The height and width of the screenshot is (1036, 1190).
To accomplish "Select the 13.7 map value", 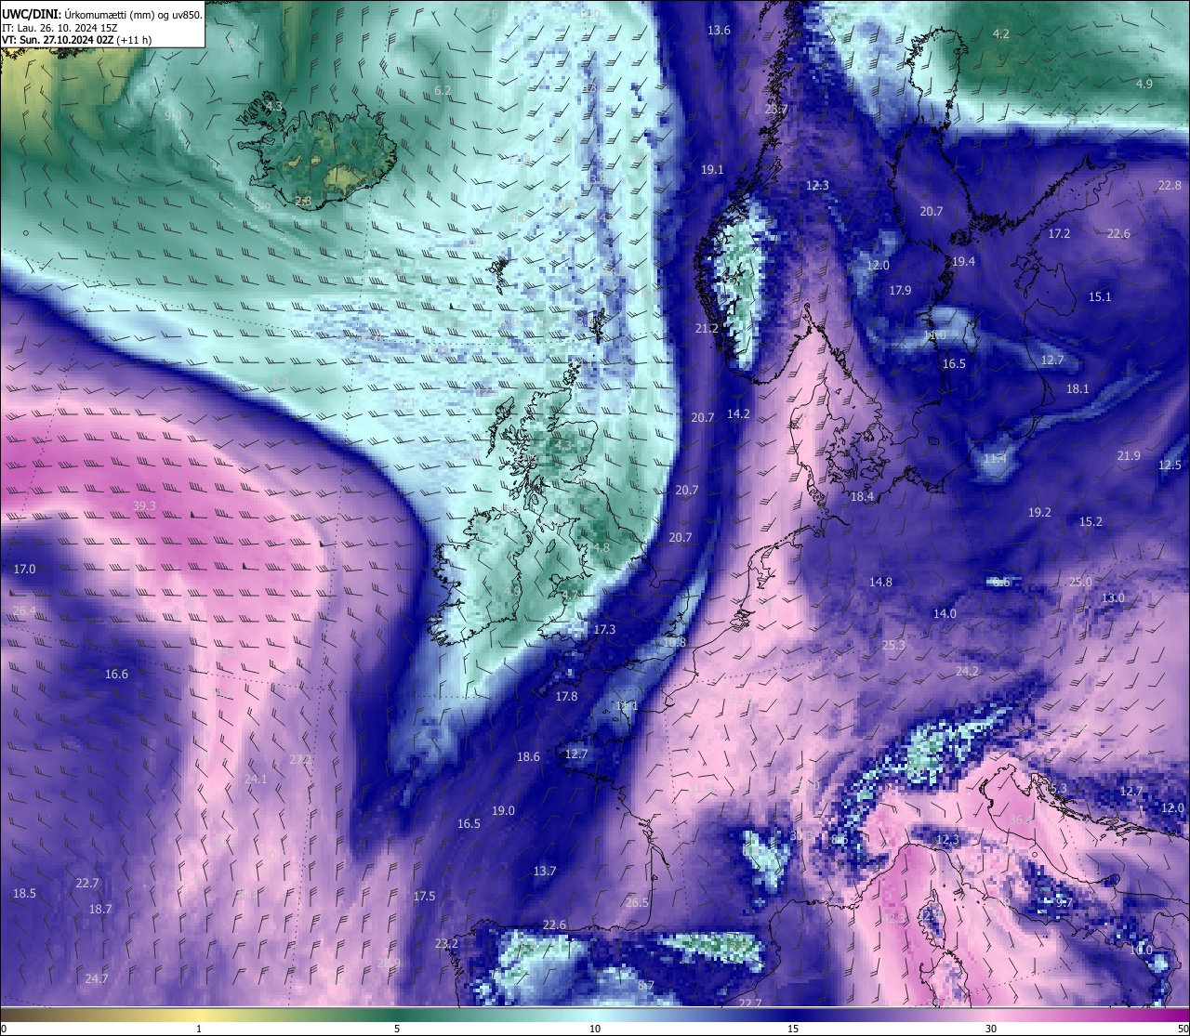I will [x=545, y=872].
